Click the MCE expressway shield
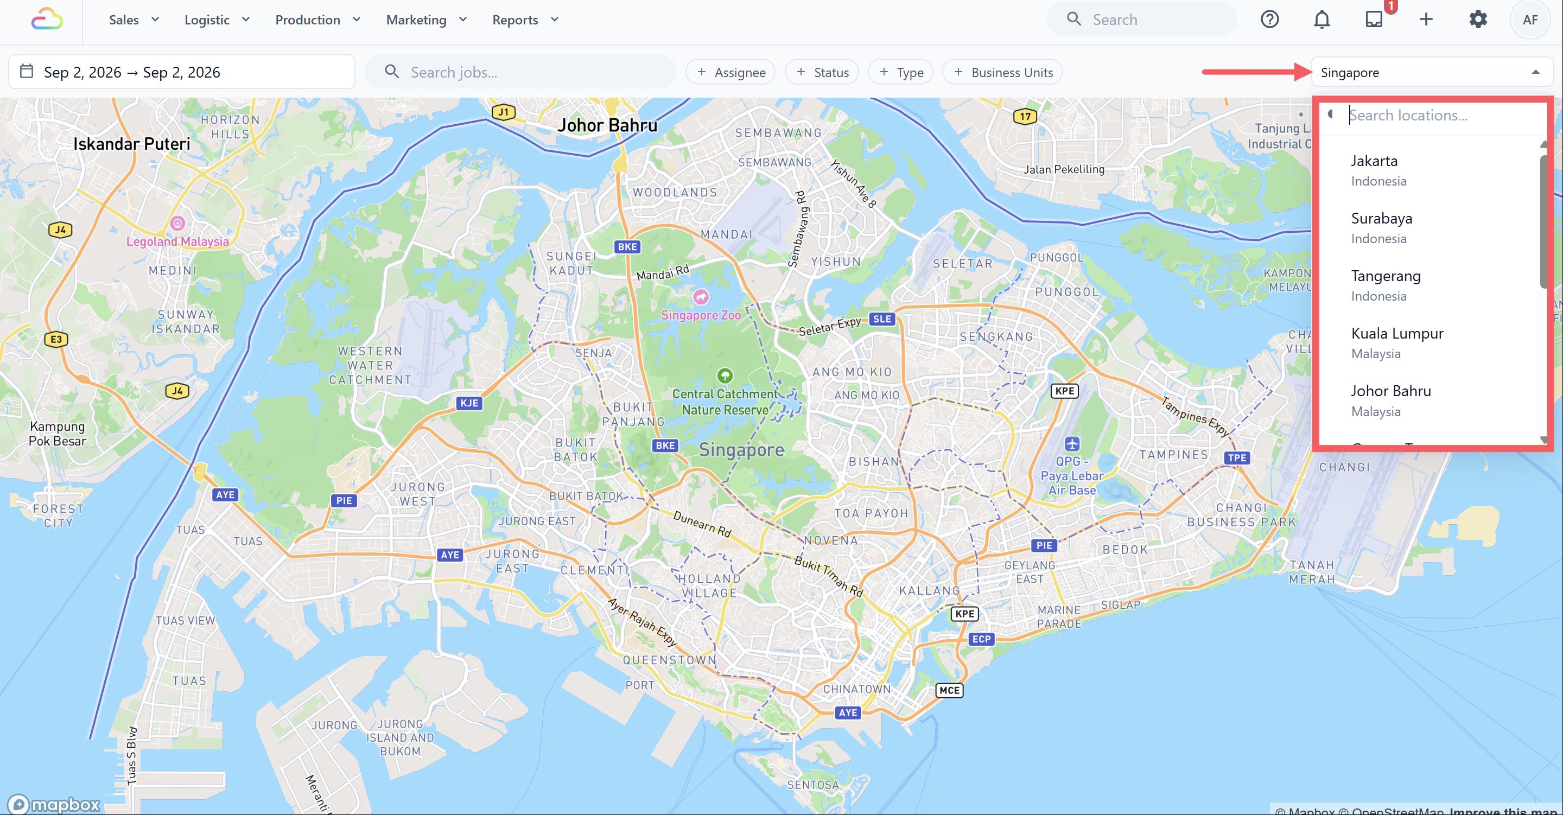Screen dimensions: 1563x815 950,690
